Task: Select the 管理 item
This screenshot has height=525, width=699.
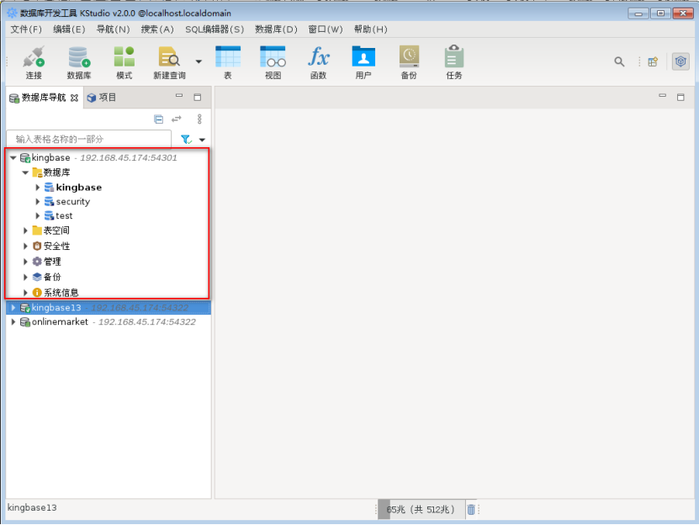Action: click(x=47, y=262)
